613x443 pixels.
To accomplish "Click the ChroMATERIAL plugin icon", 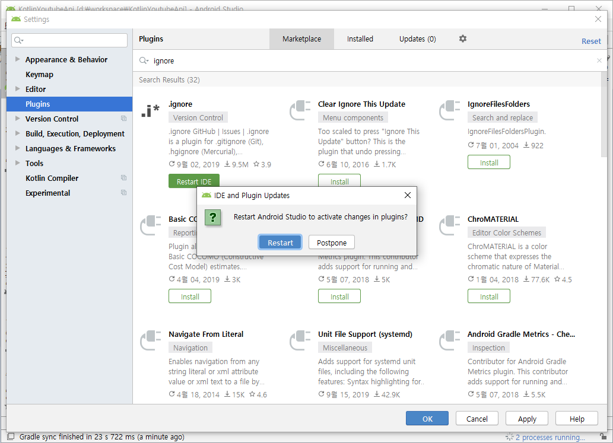I will coord(450,225).
